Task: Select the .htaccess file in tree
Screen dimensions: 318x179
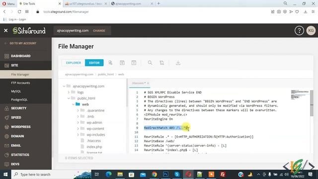Action: click(93, 141)
